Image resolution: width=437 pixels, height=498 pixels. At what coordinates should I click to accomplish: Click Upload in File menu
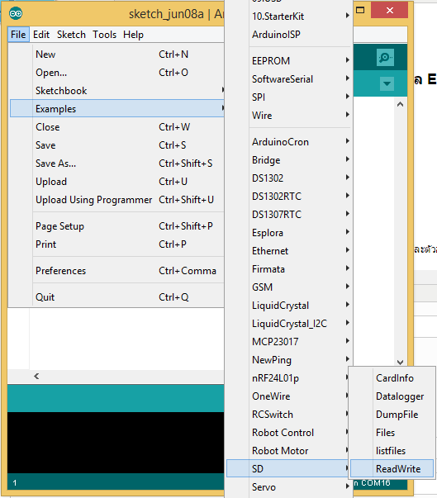pyautogui.click(x=116, y=182)
